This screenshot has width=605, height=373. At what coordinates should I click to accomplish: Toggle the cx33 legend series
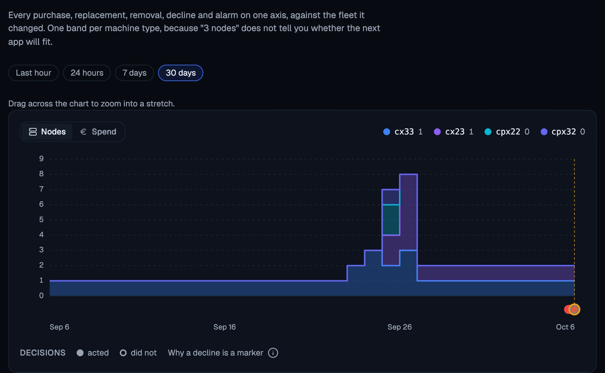click(x=403, y=132)
